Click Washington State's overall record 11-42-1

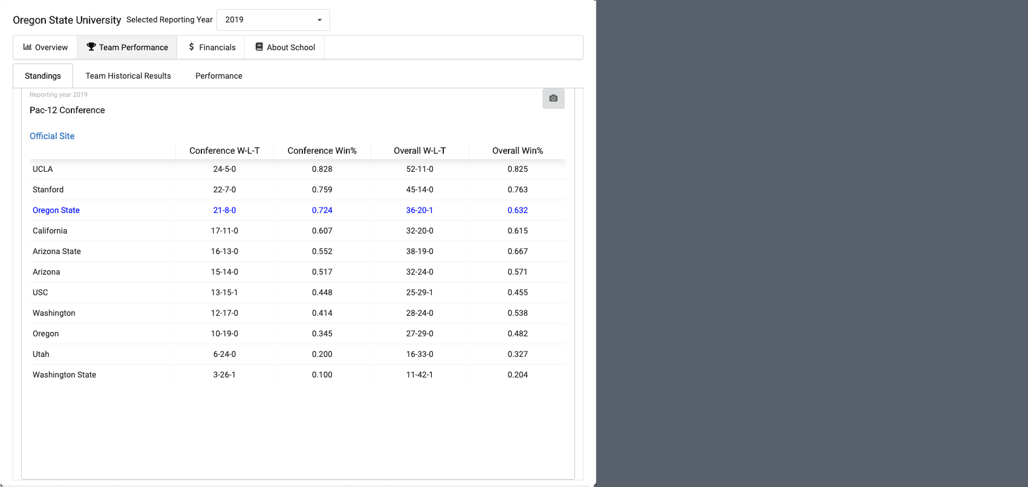[420, 374]
